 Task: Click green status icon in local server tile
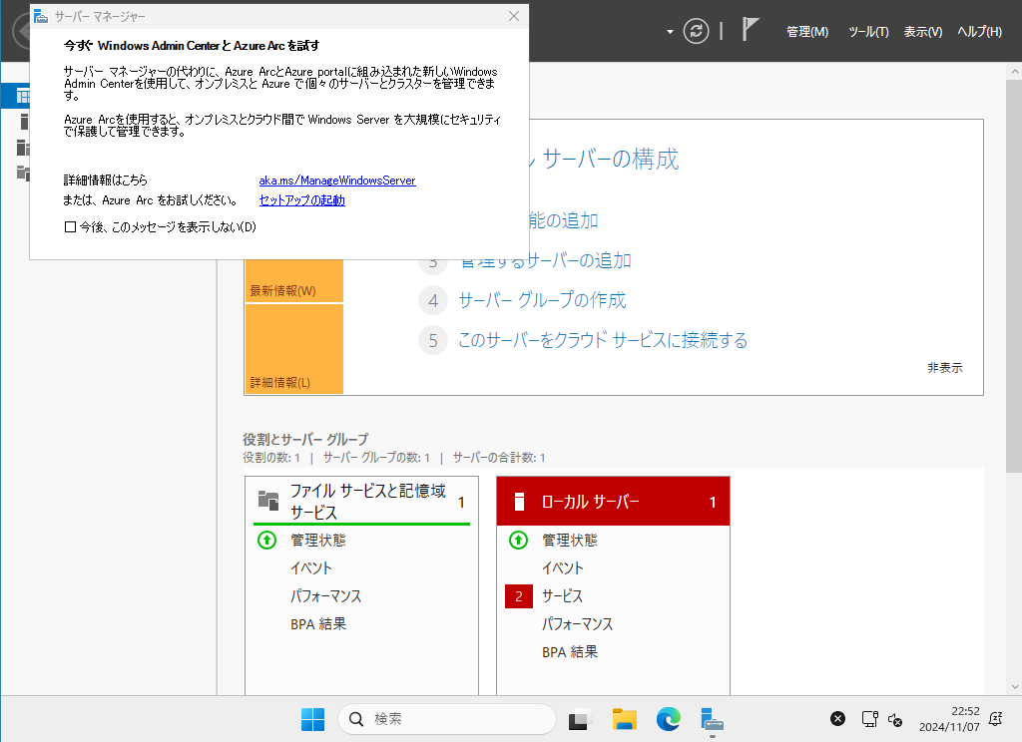click(518, 541)
